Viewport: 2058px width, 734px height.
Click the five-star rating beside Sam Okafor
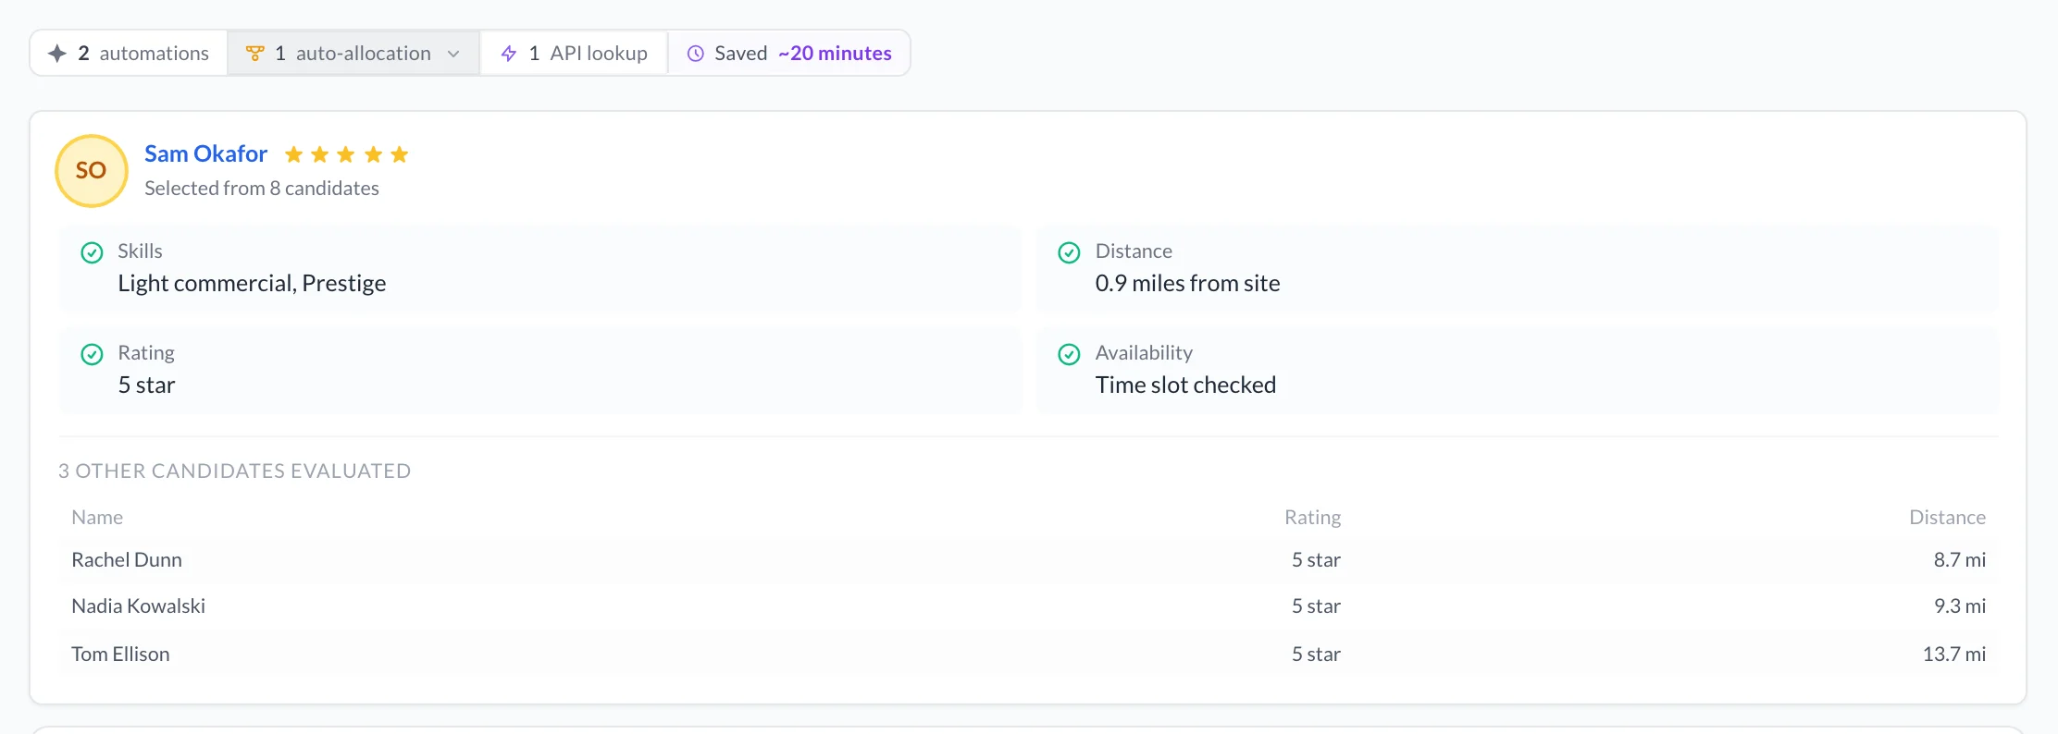click(346, 154)
